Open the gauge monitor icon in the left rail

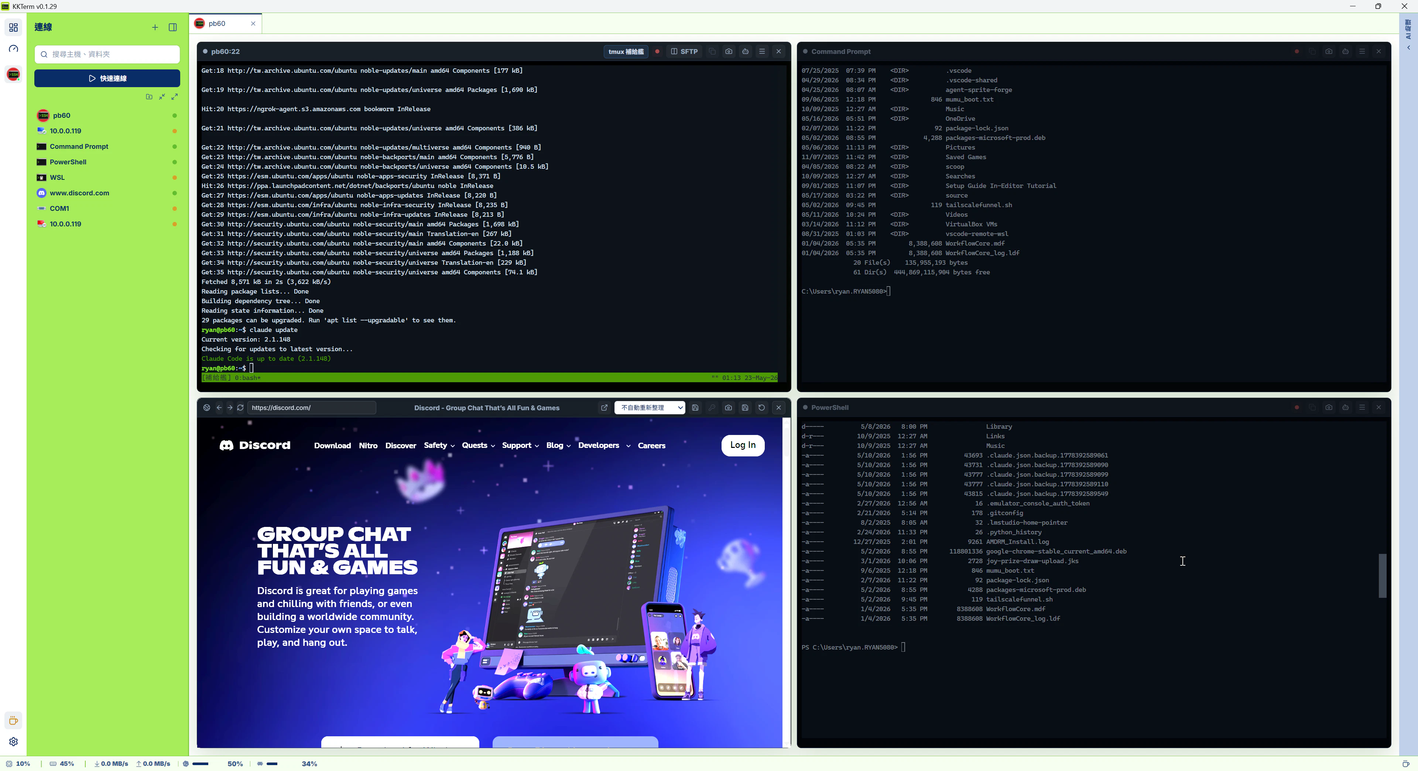(x=13, y=48)
